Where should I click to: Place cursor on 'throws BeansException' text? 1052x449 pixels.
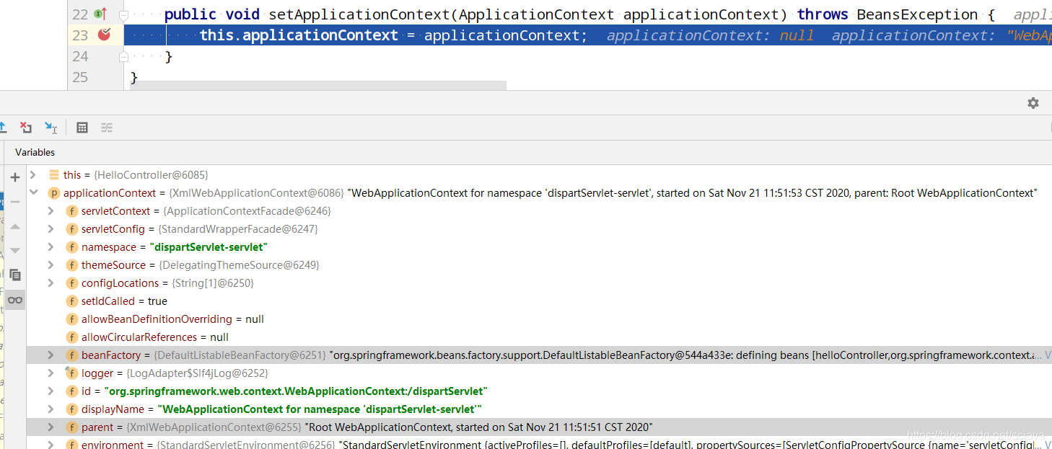point(887,14)
